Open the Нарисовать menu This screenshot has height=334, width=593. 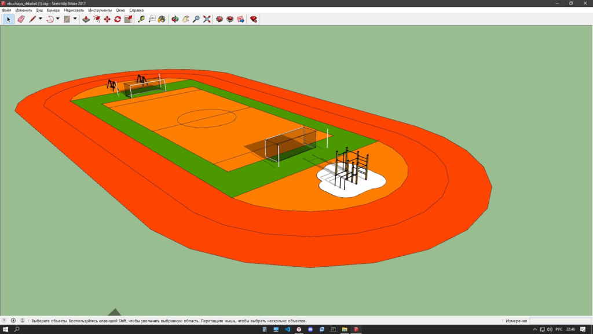click(x=74, y=10)
